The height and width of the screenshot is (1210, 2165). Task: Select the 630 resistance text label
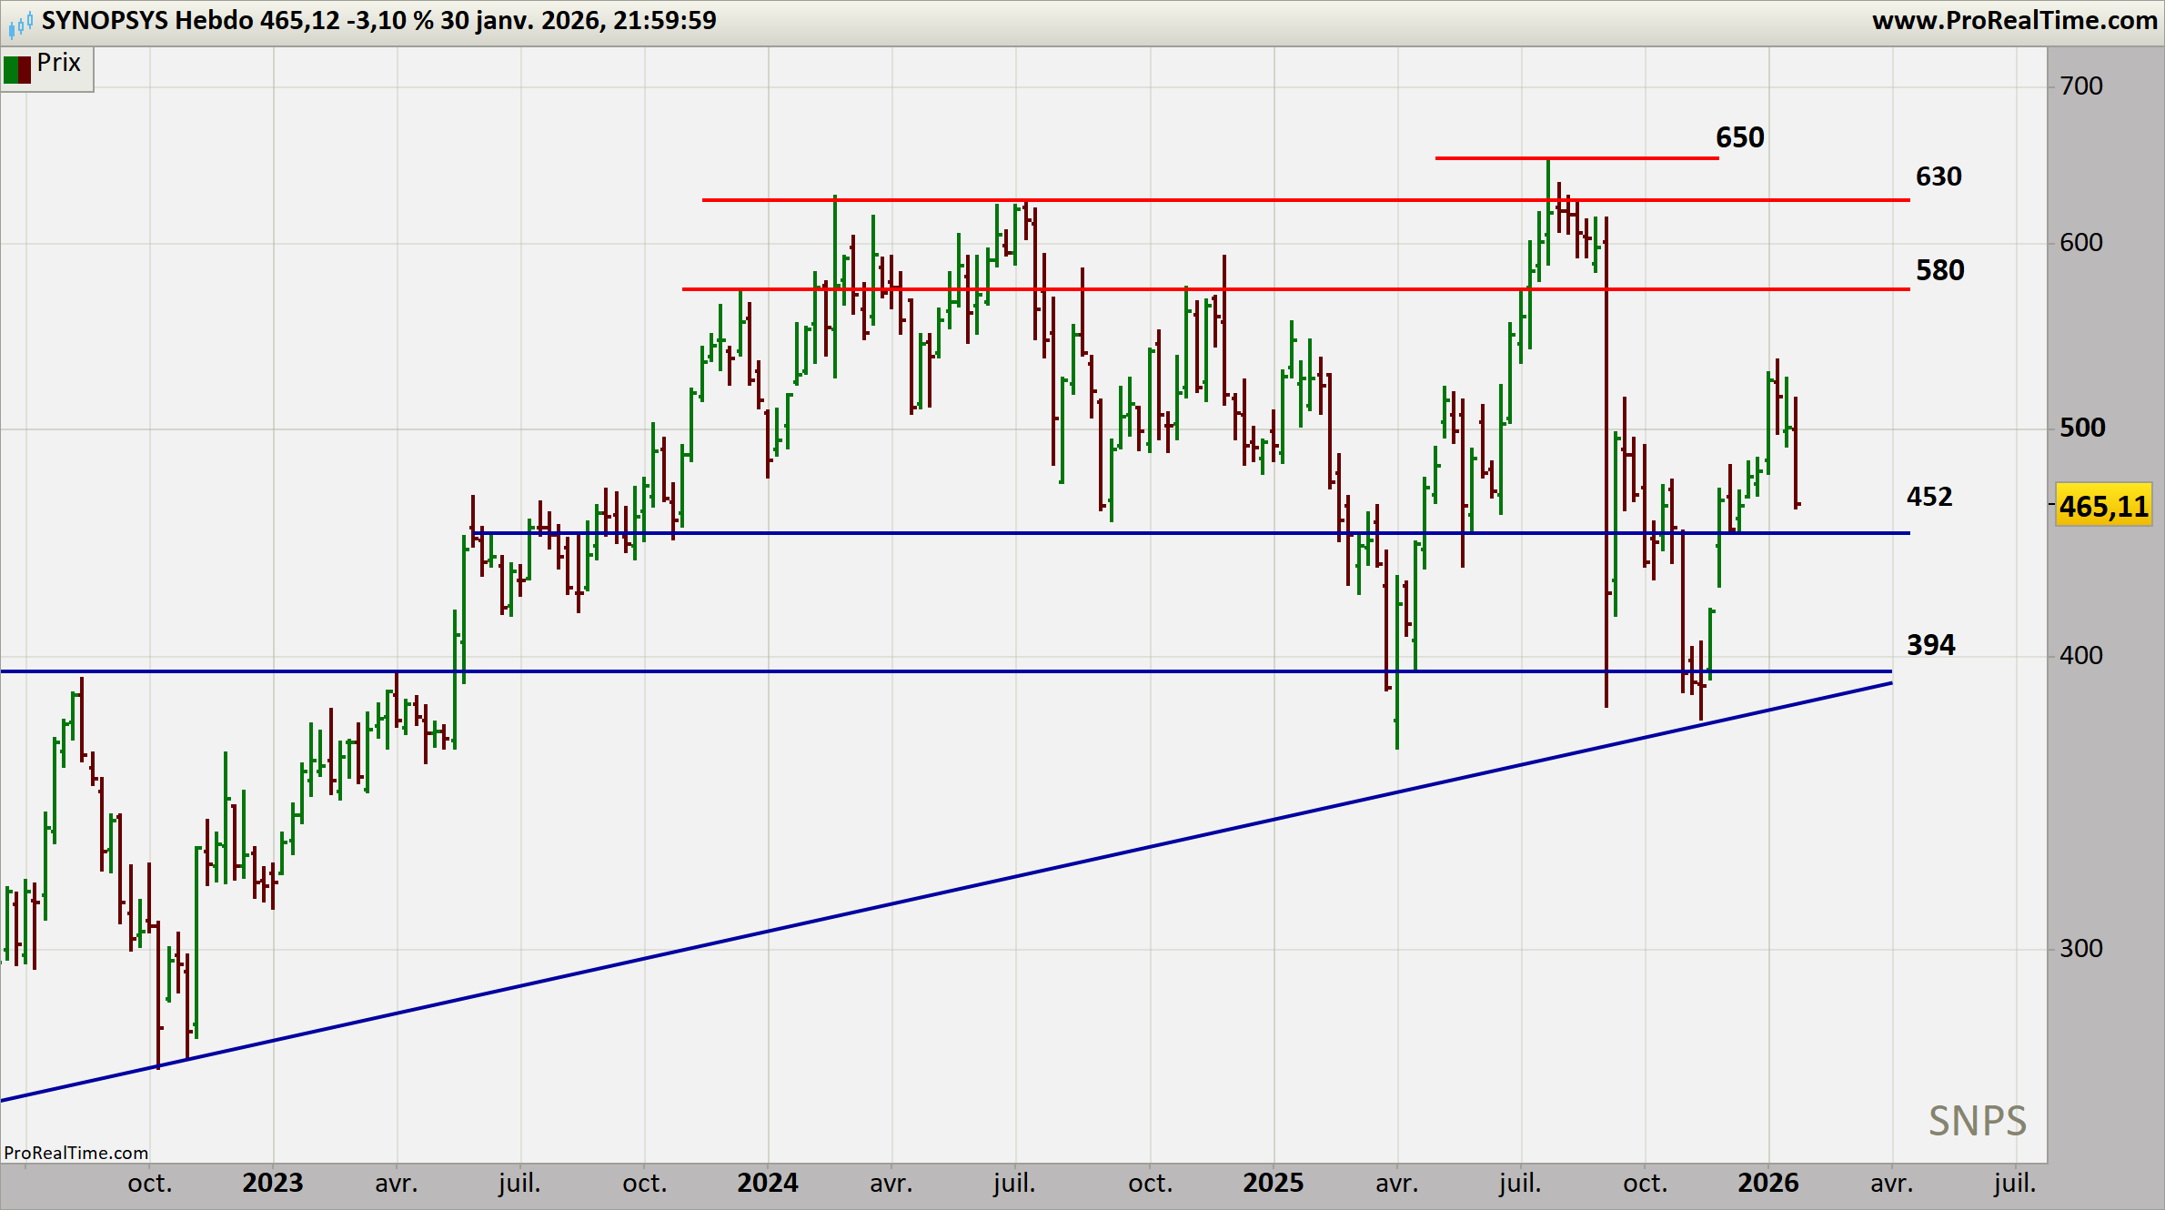[x=1938, y=176]
